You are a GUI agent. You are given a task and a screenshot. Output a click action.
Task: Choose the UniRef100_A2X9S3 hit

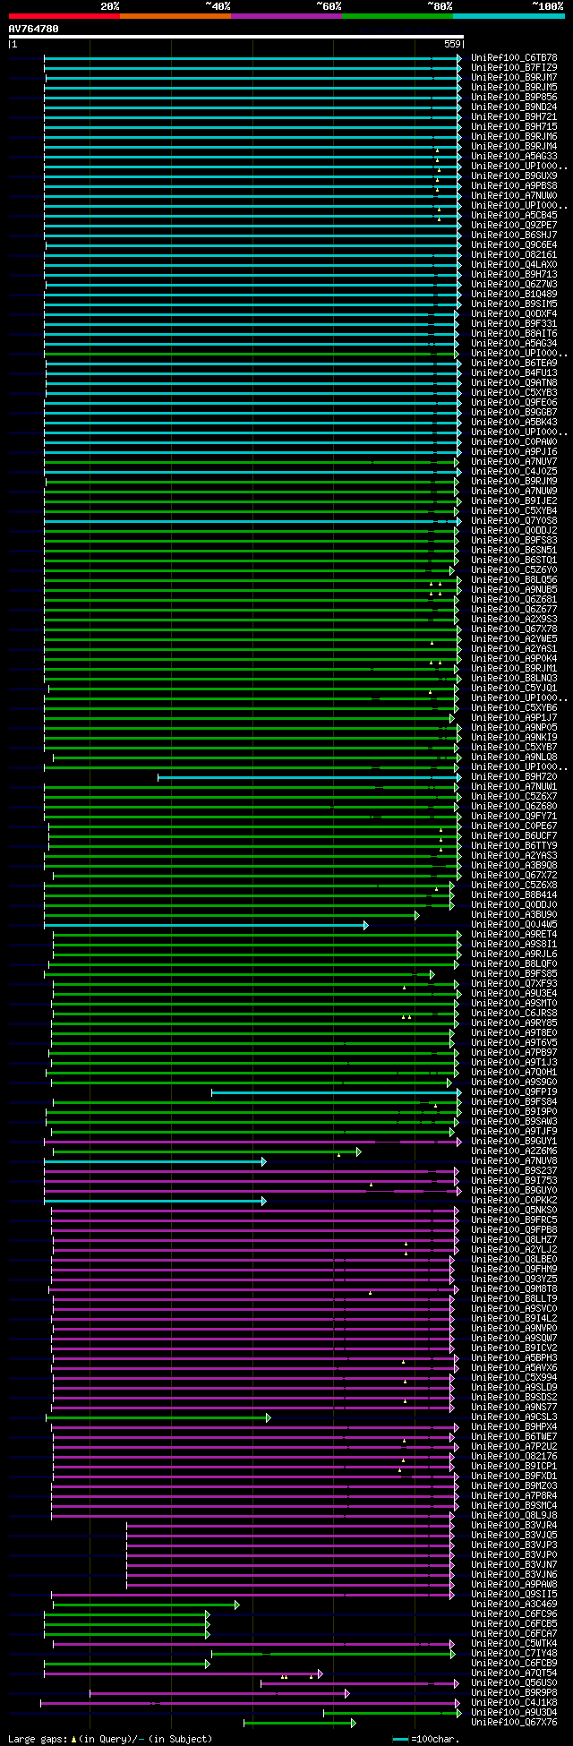(x=514, y=620)
